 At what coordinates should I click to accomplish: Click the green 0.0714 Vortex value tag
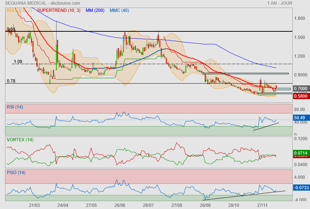click(x=300, y=153)
